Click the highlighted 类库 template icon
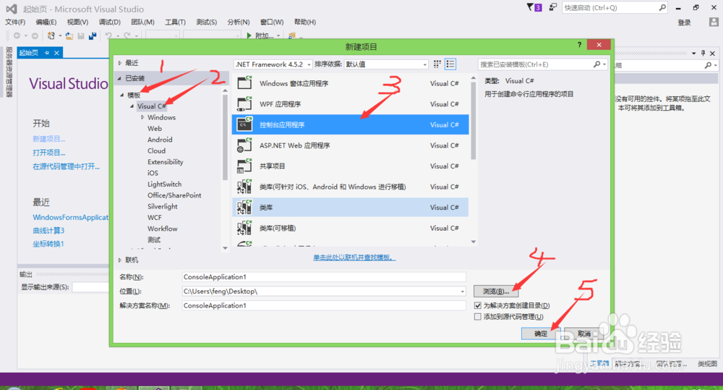Image resolution: width=723 pixels, height=390 pixels. pyautogui.click(x=244, y=207)
